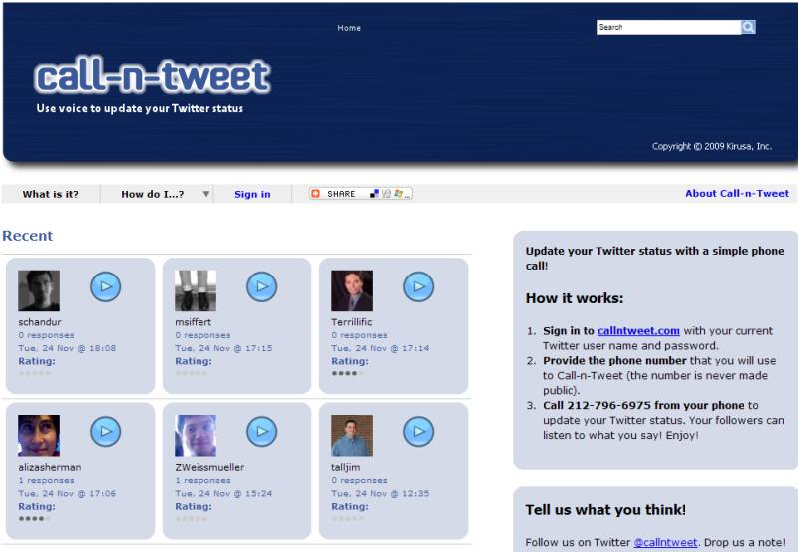View ZWeissmueller's 1 responses
798x552 pixels.
pos(203,481)
